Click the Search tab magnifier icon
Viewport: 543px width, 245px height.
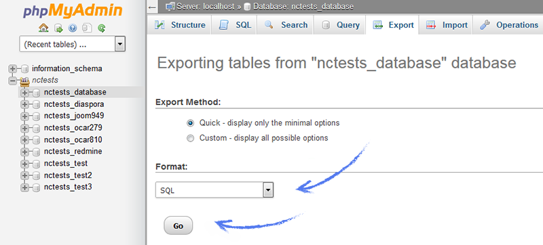point(269,25)
